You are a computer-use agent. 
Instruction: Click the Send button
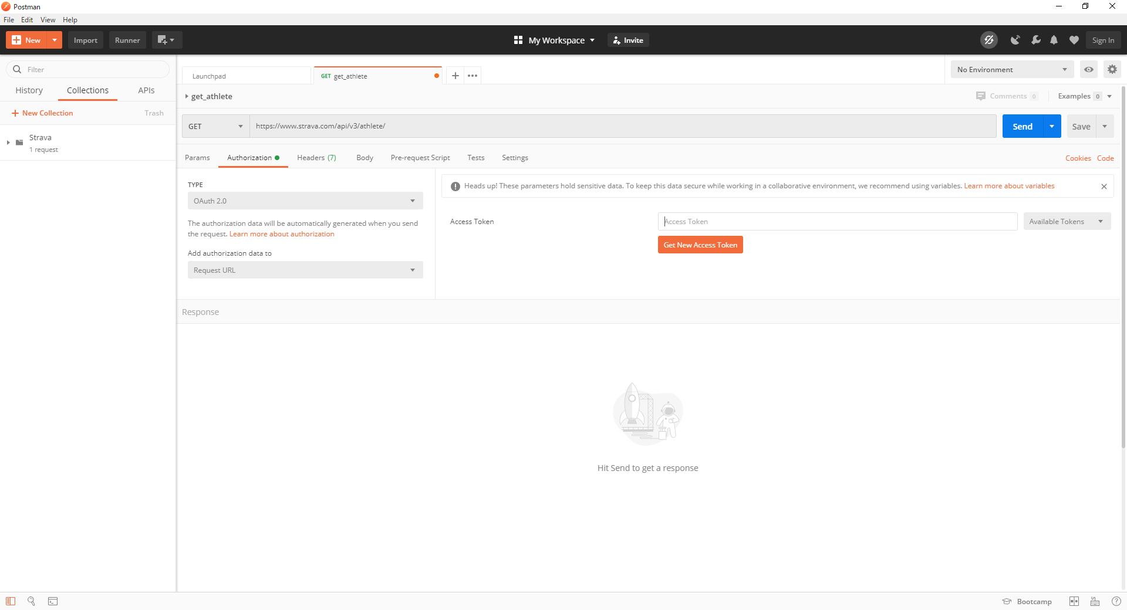point(1023,126)
